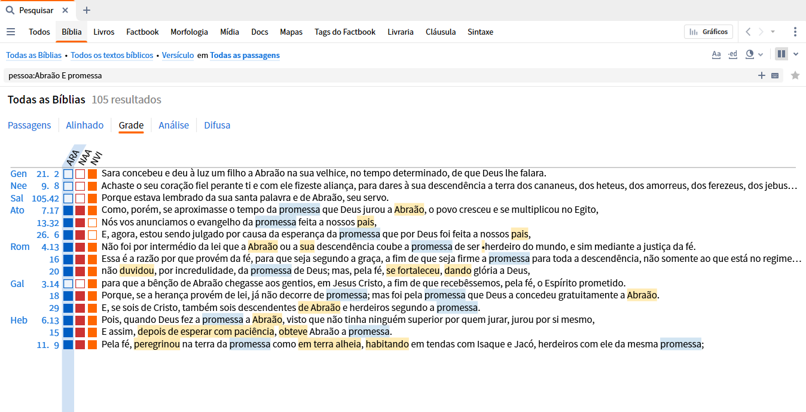Open the Morfologia search tab

tap(189, 32)
